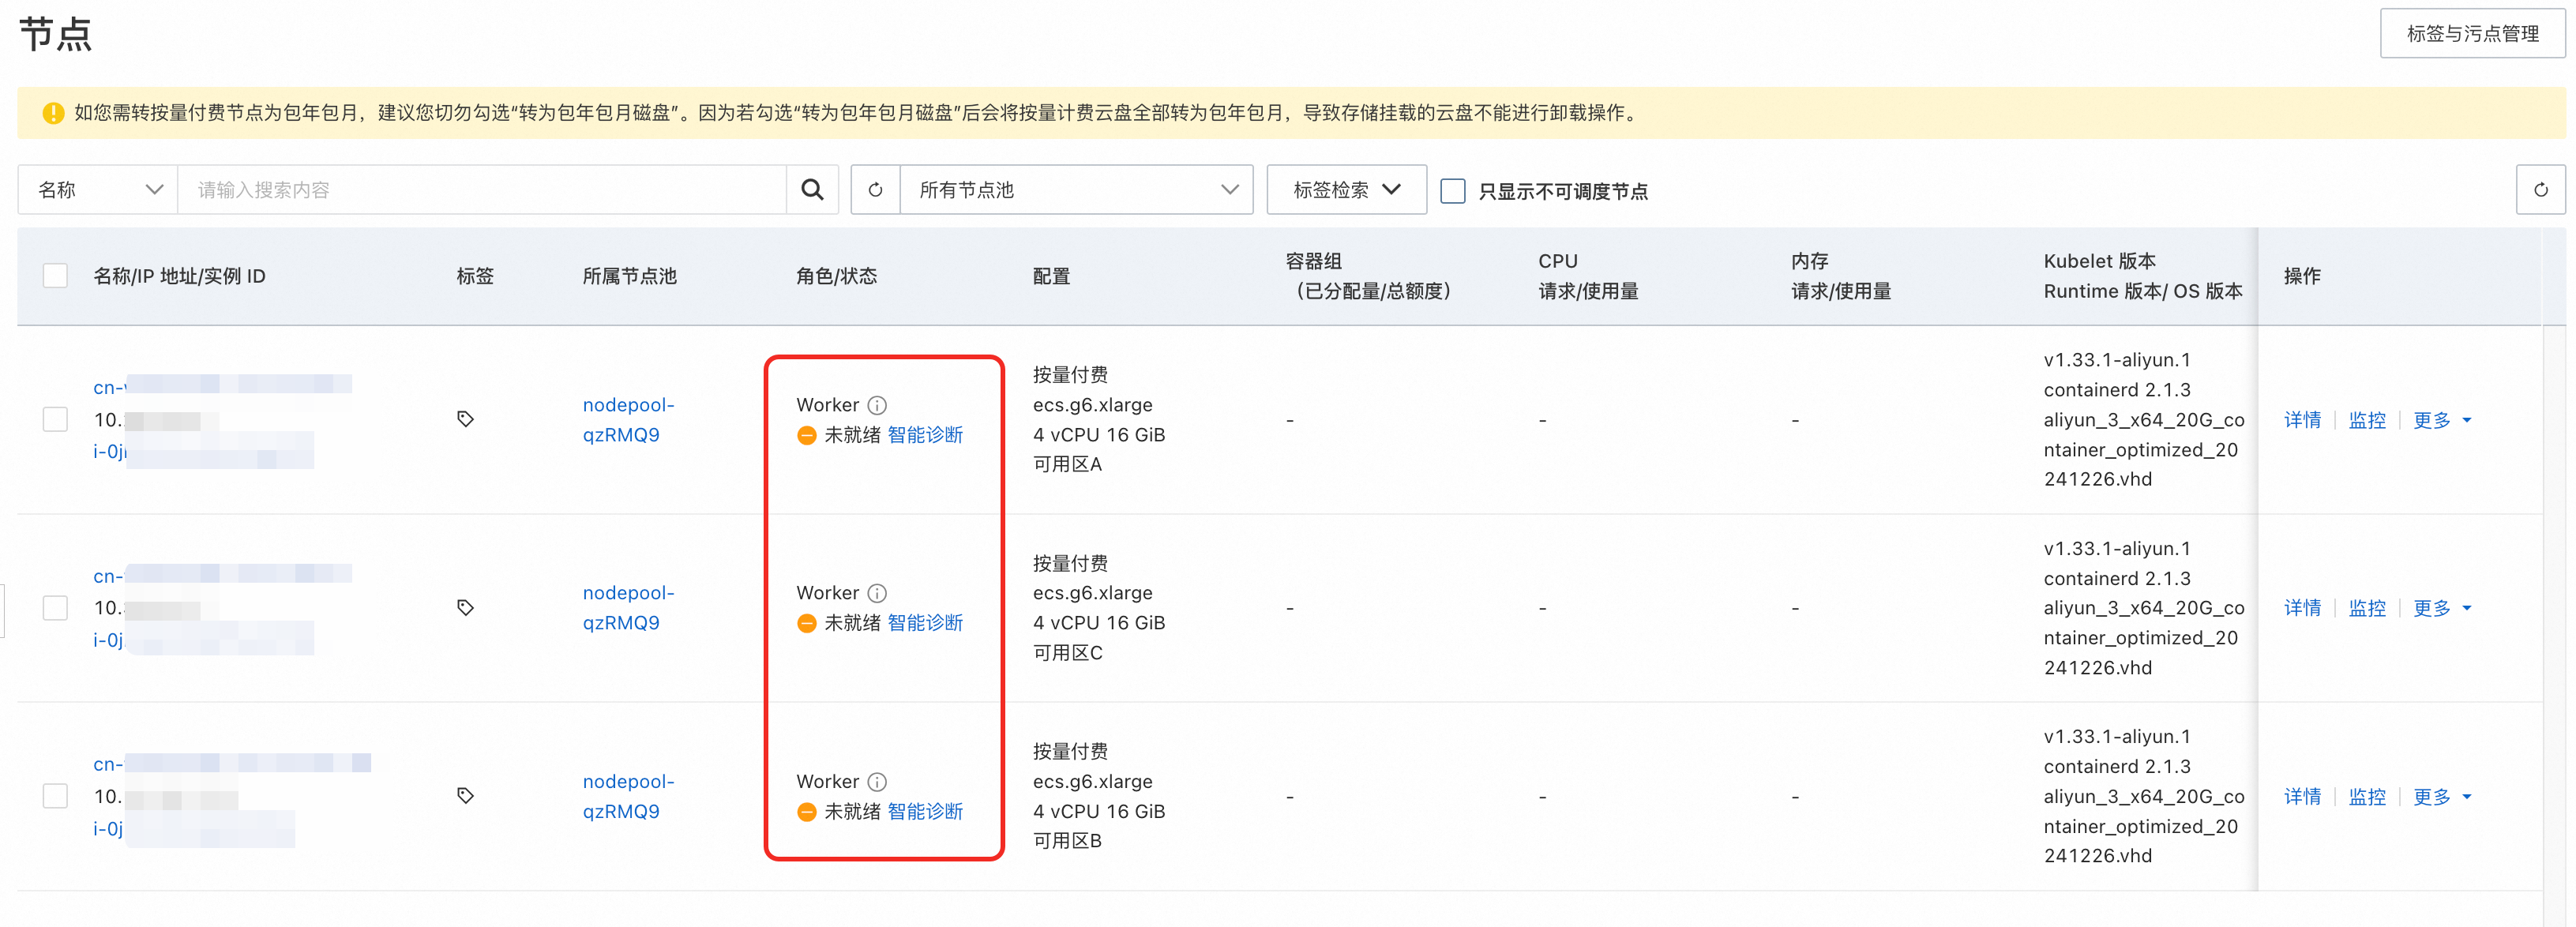
Task: Click info icon next to first Worker
Action: click(x=877, y=405)
